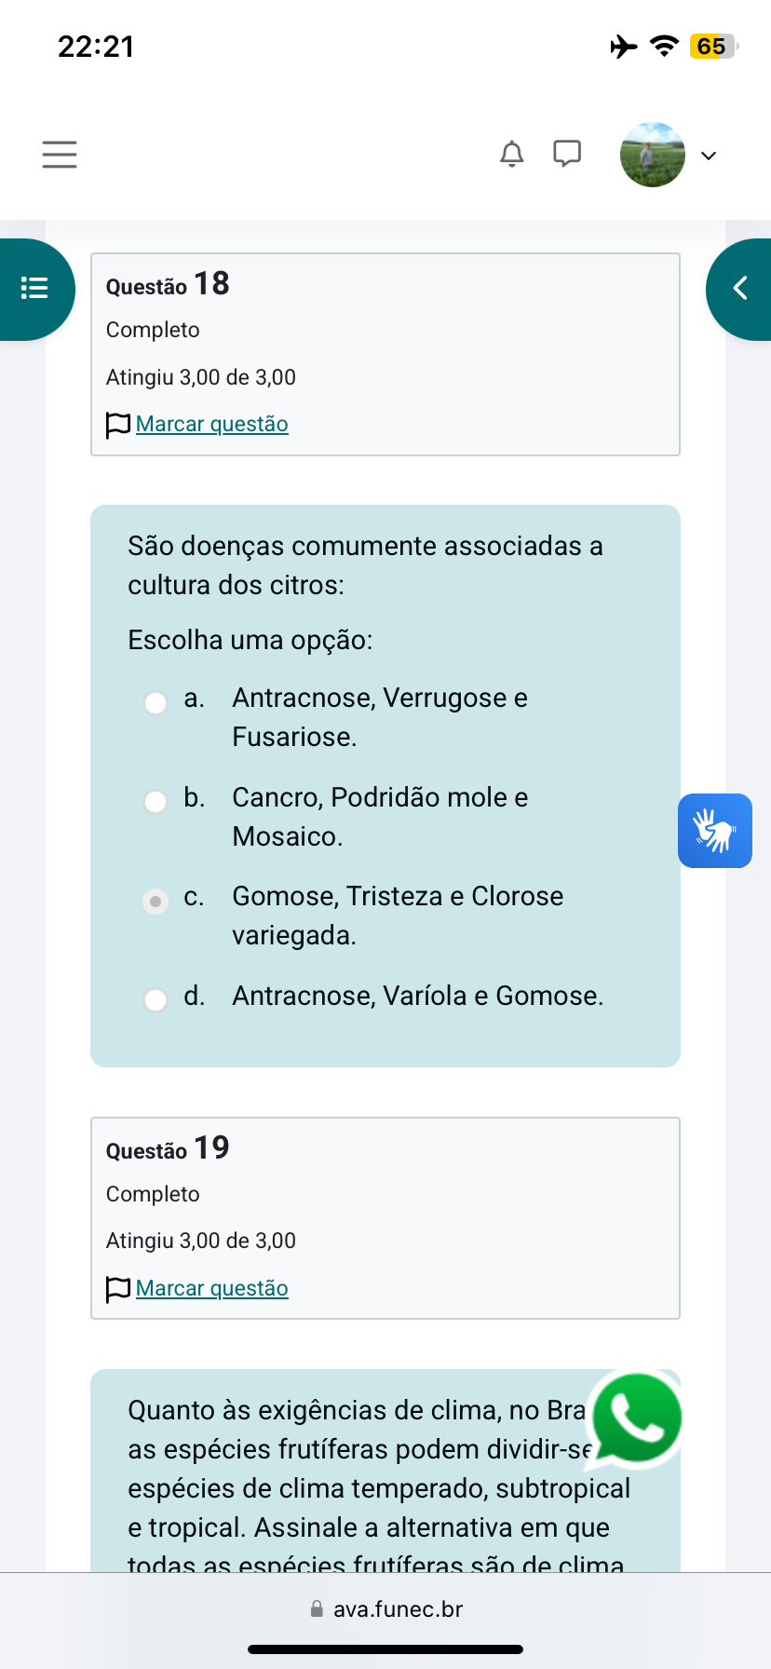The height and width of the screenshot is (1669, 771).
Task: Open the VLibras sign language accessibility widget
Action: 714,831
